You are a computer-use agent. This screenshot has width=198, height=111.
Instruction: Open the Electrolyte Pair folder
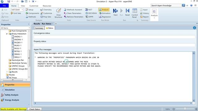click(16, 60)
